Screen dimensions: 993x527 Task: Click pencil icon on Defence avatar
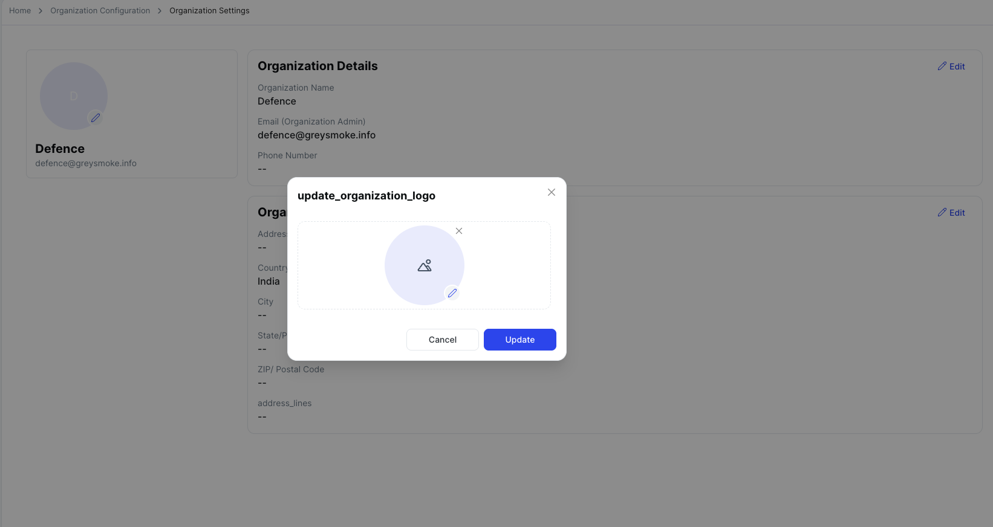(96, 118)
